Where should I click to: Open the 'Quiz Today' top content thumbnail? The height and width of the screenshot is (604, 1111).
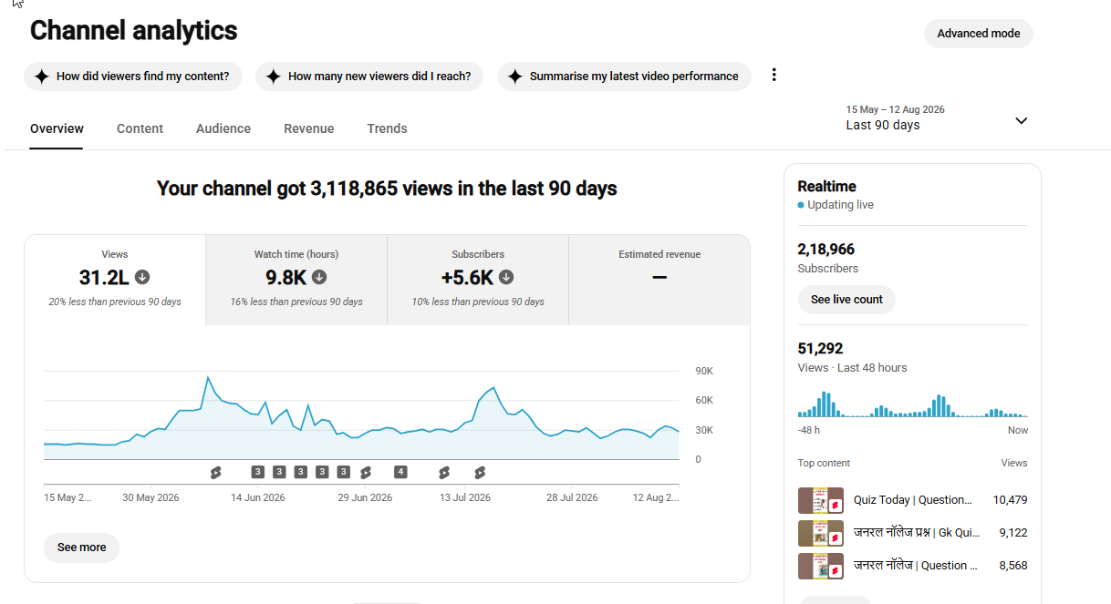[x=821, y=500]
